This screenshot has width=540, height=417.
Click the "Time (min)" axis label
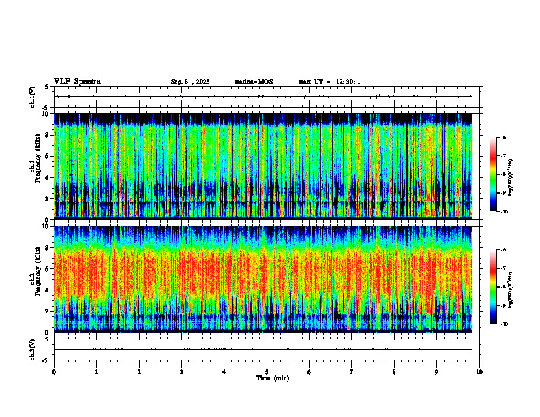273,378
